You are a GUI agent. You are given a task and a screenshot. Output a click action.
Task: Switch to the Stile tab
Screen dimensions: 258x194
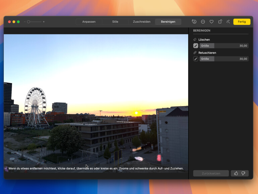115,22
